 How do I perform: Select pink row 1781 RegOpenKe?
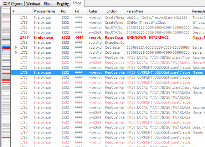[x=108, y=82]
